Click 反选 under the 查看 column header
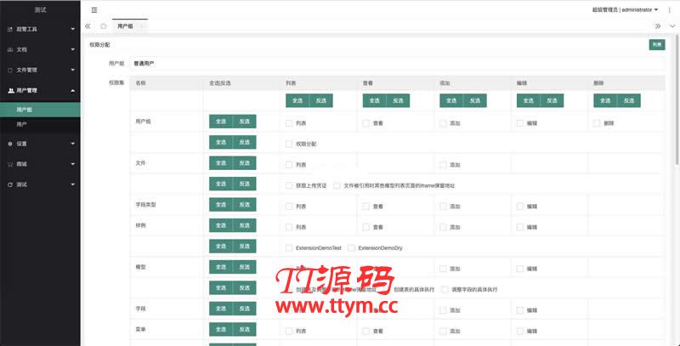This screenshot has height=346, width=680. [x=398, y=100]
